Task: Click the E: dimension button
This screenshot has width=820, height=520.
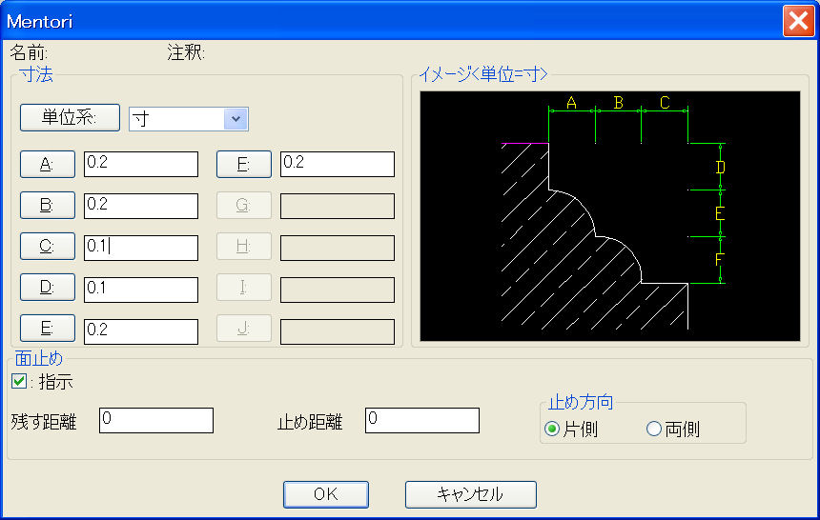Action: coord(48,328)
